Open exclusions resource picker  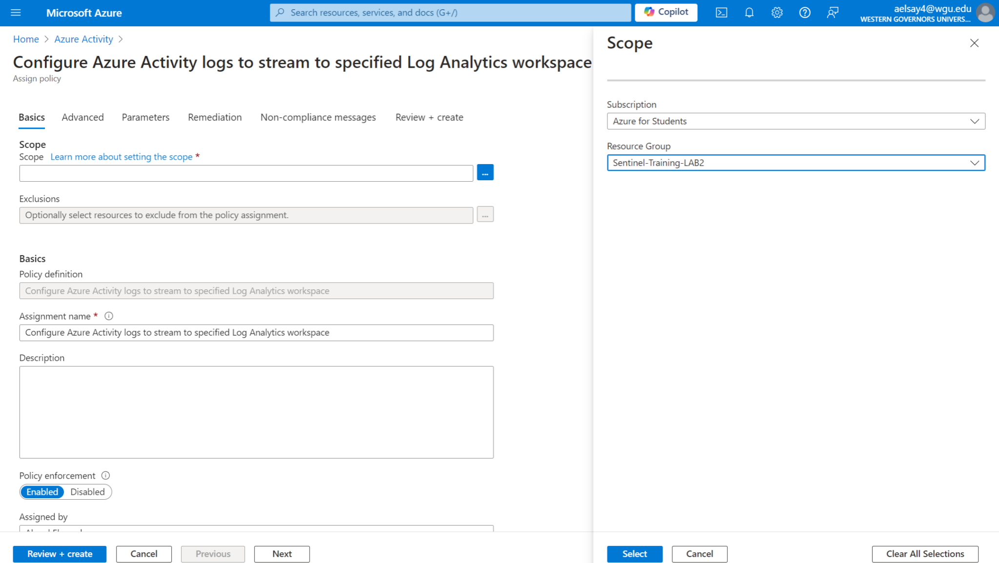(485, 214)
